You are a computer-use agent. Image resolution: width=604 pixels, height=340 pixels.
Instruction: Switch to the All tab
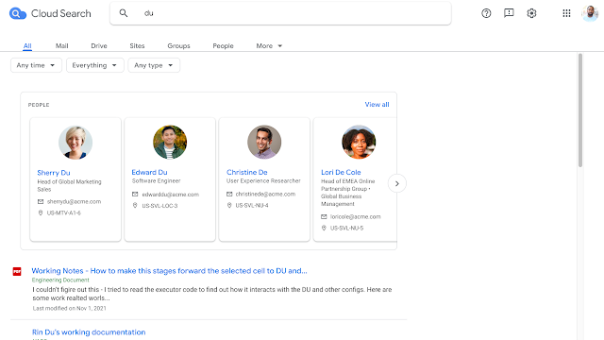pos(27,46)
